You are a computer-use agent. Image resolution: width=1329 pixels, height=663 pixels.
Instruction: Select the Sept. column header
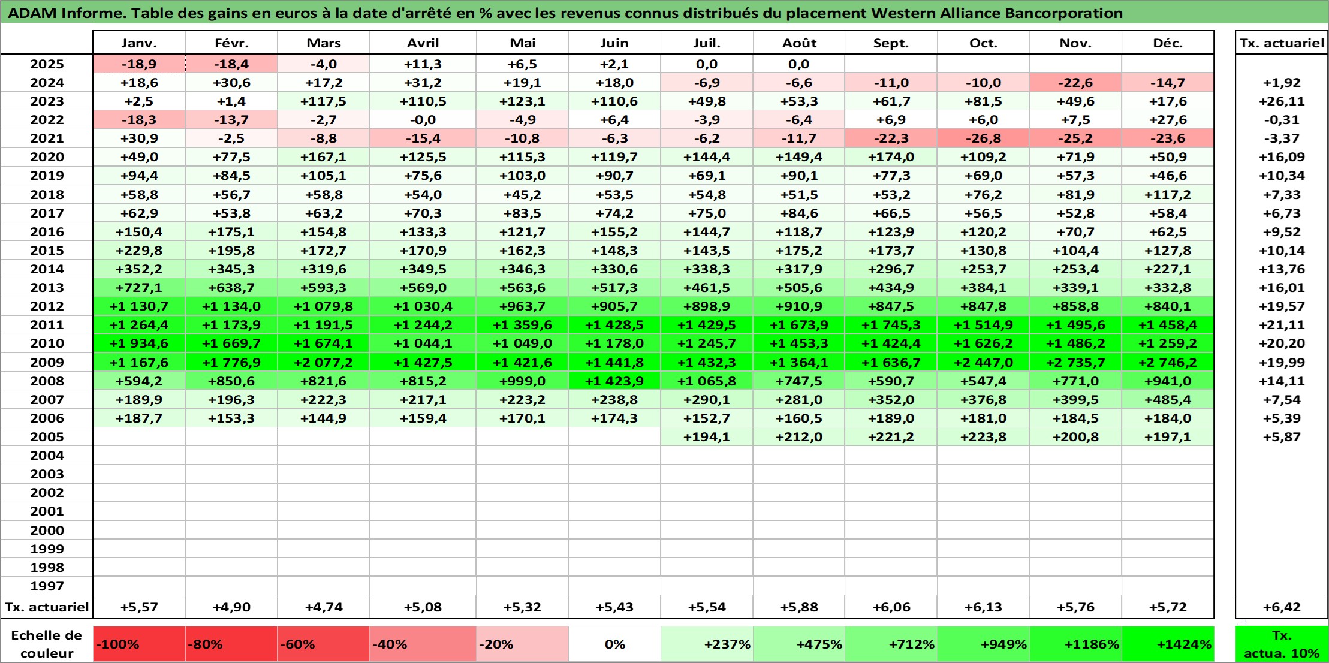click(891, 43)
